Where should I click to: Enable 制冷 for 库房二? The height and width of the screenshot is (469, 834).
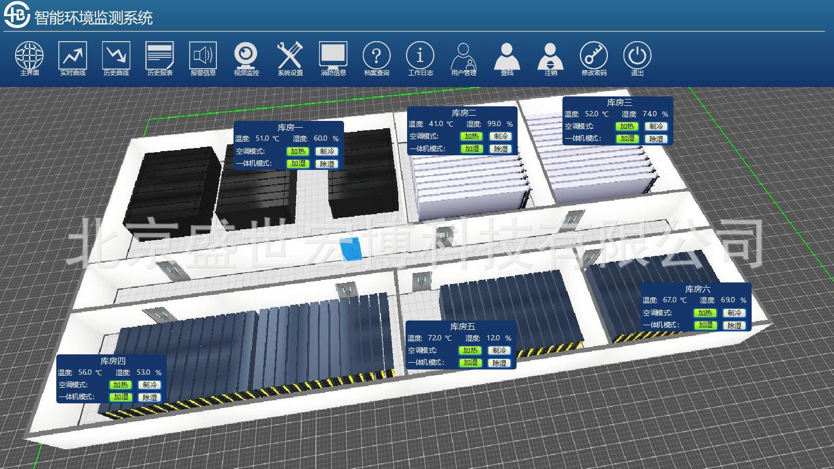pyautogui.click(x=501, y=136)
